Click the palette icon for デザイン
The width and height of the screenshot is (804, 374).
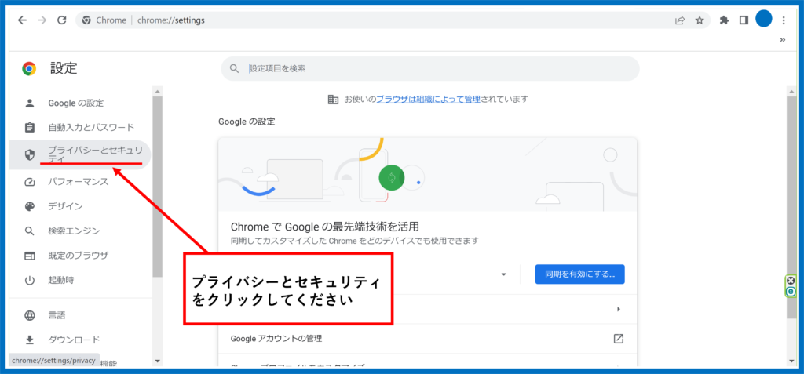[x=30, y=206]
